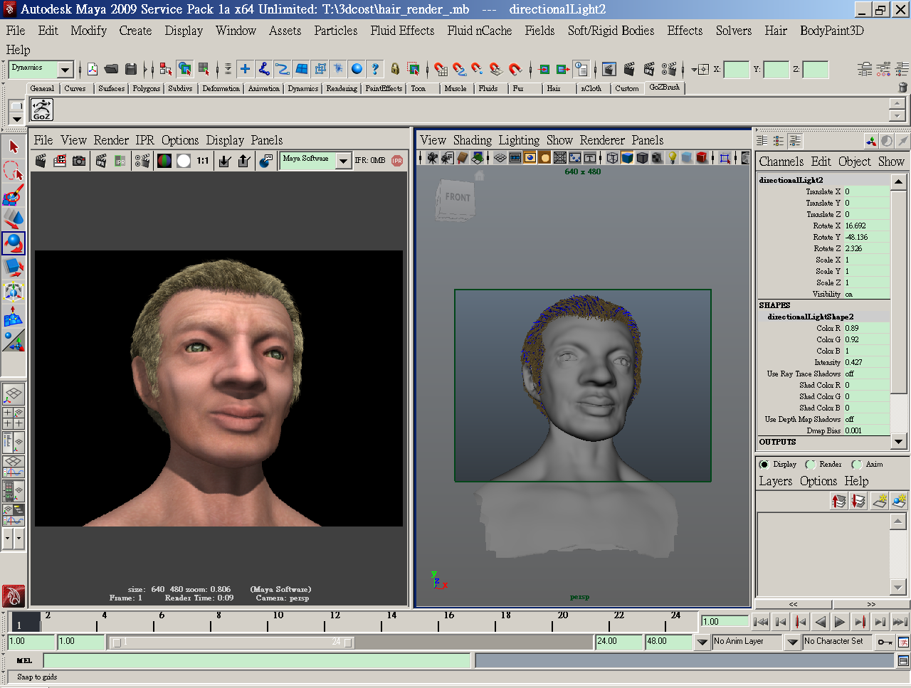Switch to the Polygons shelf tab
Screen dimensions: 911x688
point(146,88)
